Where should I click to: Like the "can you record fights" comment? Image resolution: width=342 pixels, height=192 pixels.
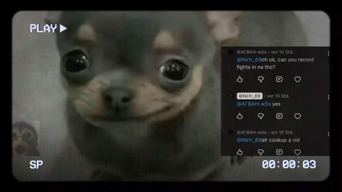pos(240,79)
